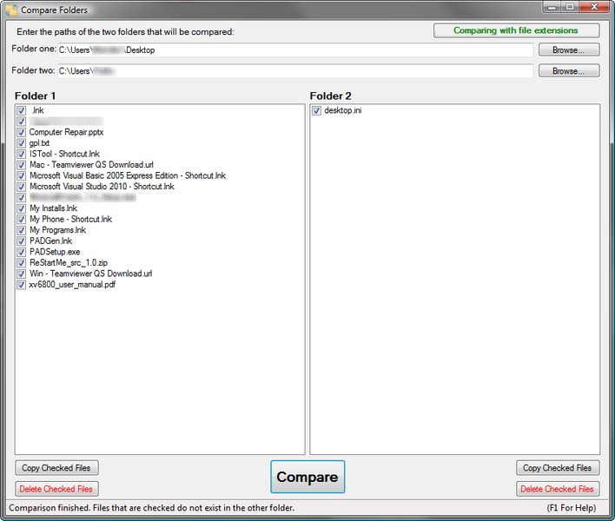Click Copy Checked Files under Folder 2

tap(558, 468)
